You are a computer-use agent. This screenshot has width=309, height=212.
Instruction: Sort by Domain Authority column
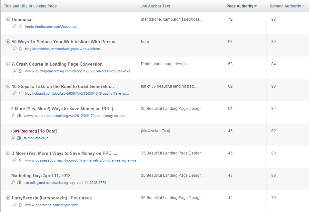click(287, 6)
